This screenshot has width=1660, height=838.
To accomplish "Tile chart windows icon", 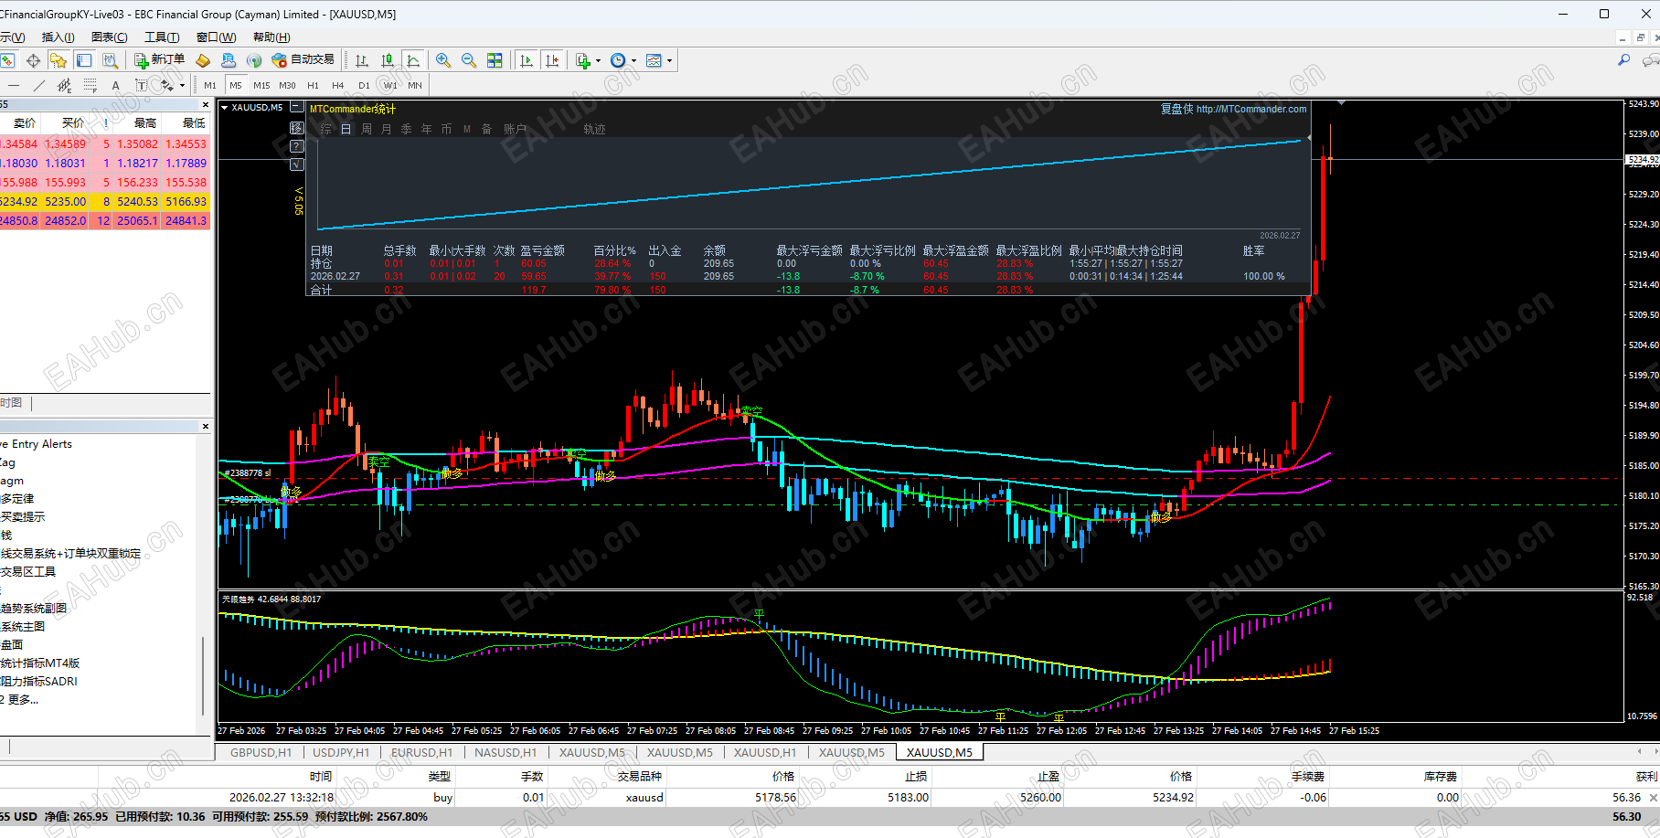I will coord(495,60).
